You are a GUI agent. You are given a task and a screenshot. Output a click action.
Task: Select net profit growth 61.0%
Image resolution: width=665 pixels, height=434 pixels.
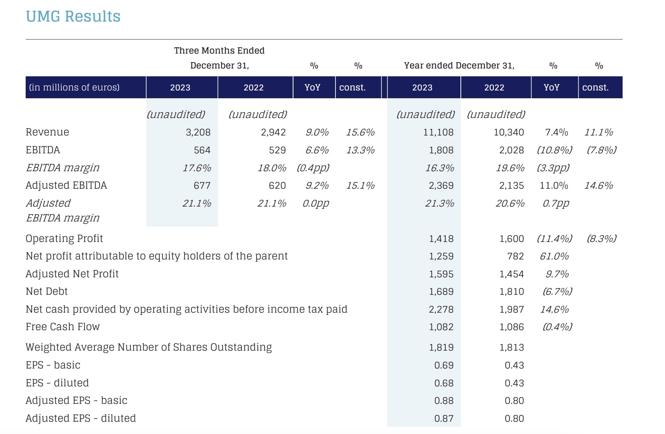554,256
